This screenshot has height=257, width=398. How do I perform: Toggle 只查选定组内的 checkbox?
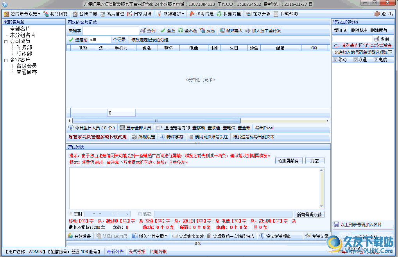[x=158, y=128]
